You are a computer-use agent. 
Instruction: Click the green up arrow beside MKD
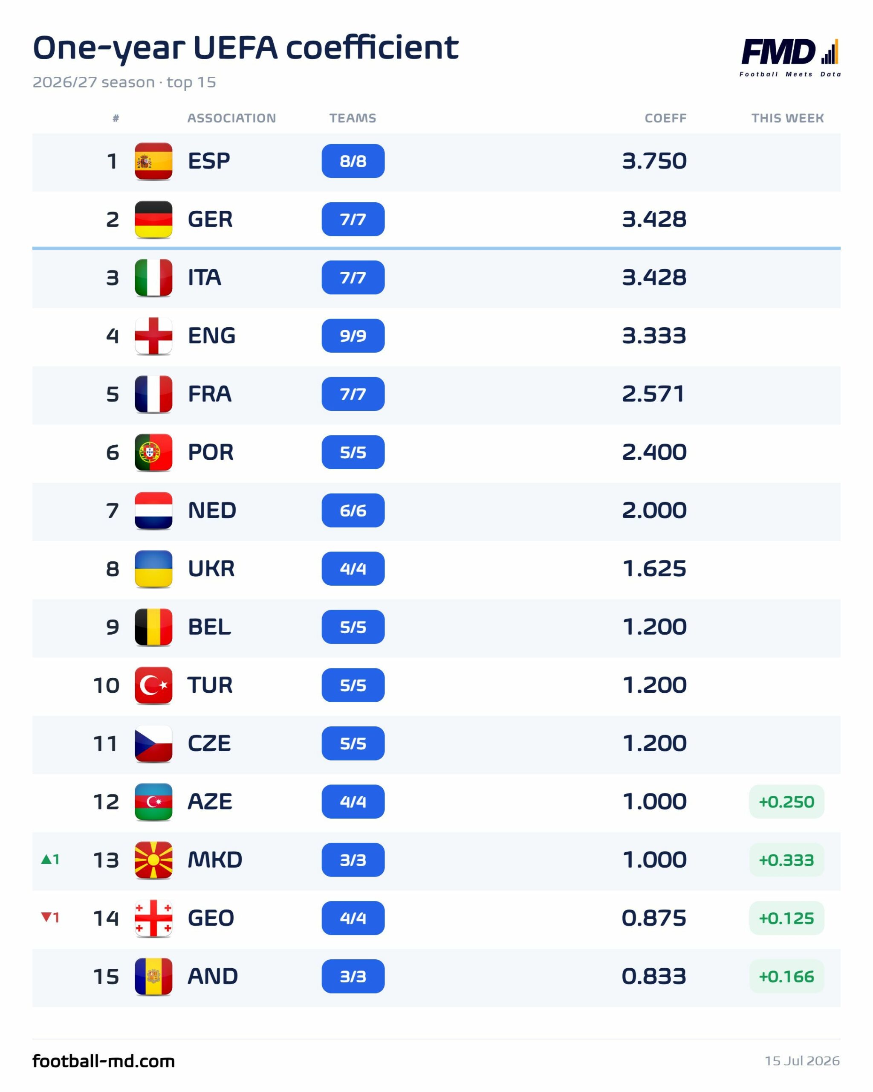click(x=46, y=859)
